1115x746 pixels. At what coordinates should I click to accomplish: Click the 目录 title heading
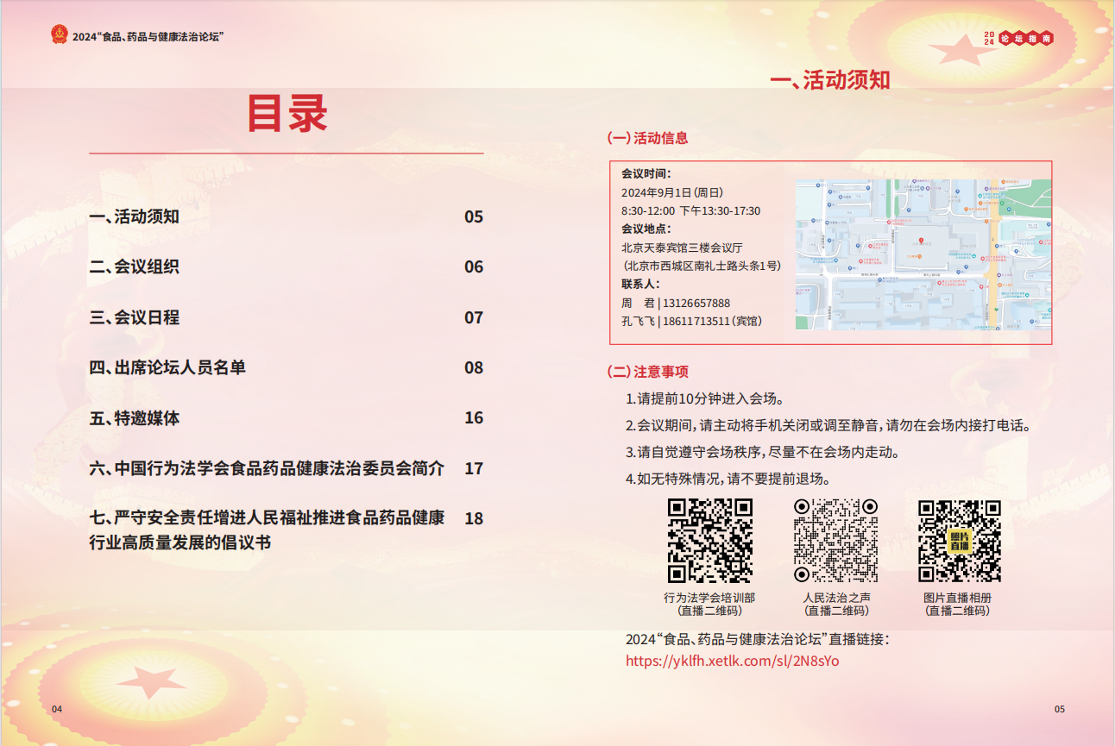(287, 114)
